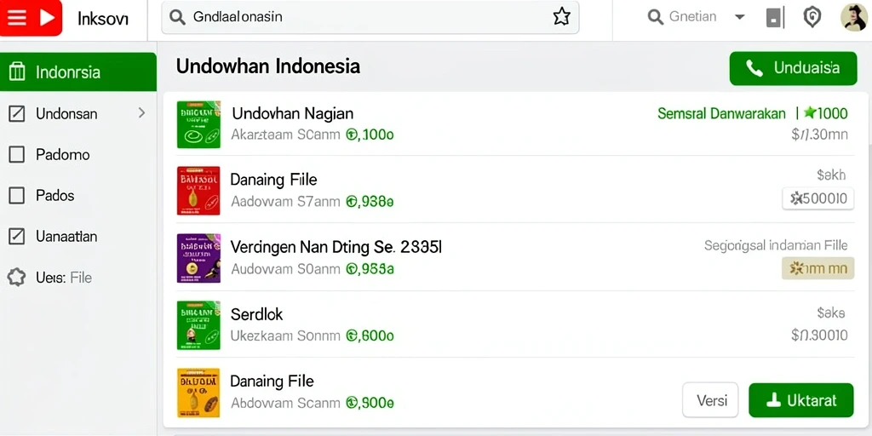This screenshot has width=872, height=436.
Task: Click the green coin icon in Aadowam S7anm row
Action: [x=351, y=202]
